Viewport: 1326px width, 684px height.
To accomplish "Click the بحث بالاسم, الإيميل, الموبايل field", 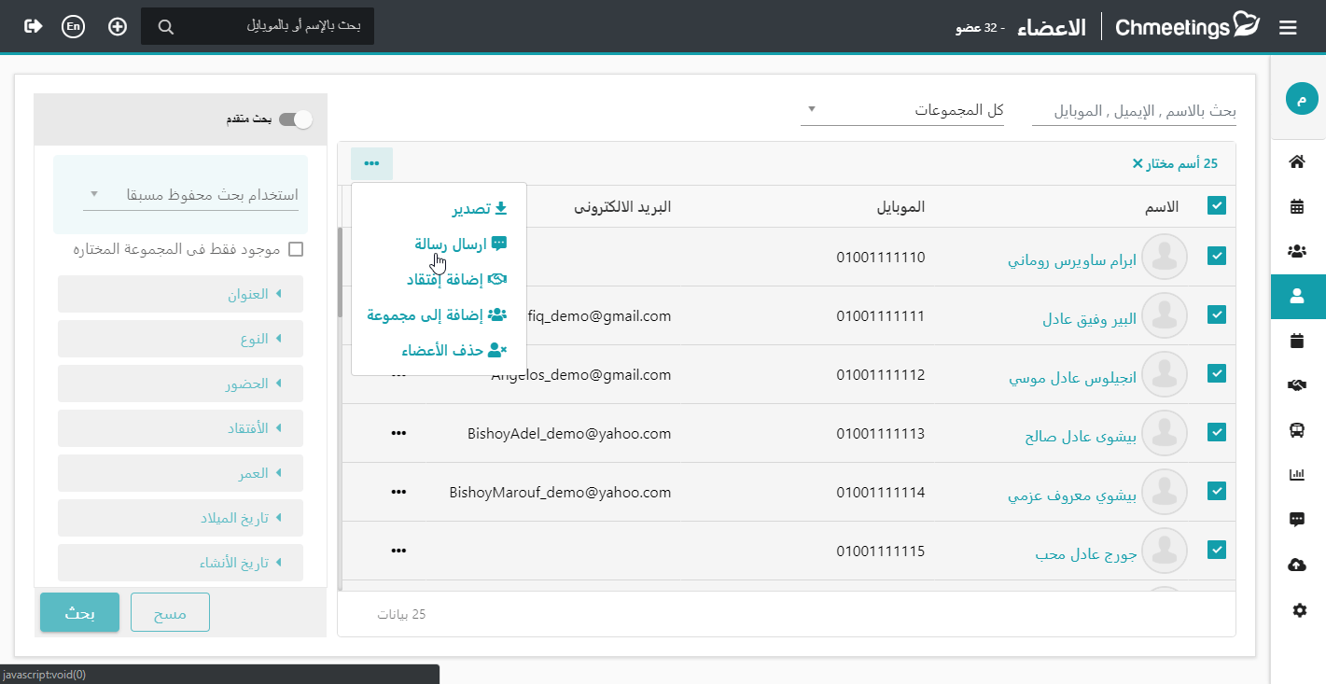I will point(1134,111).
